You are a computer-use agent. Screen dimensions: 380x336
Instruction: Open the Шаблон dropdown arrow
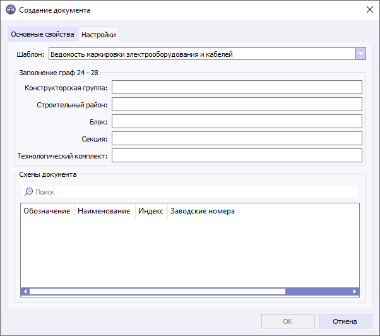point(360,54)
